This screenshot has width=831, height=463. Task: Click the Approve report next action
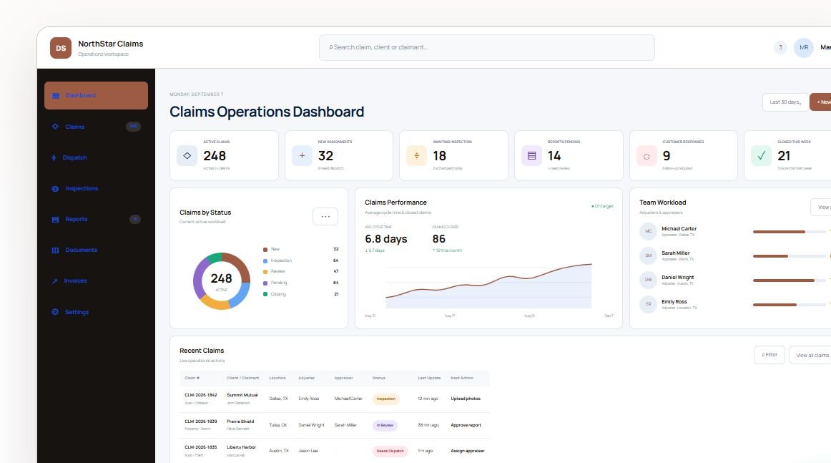[466, 425]
